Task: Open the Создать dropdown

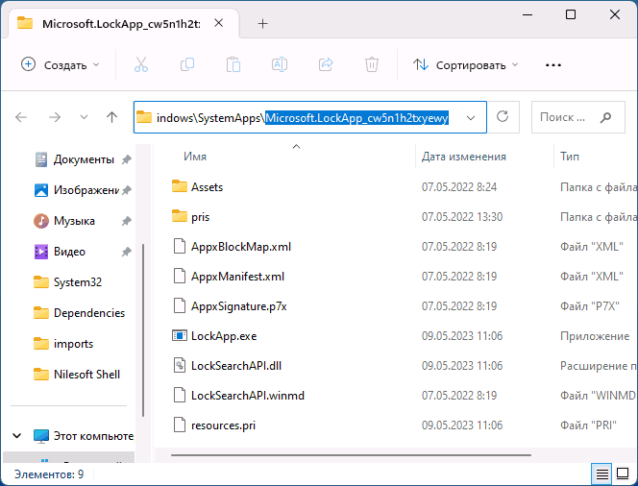Action: pos(61,64)
